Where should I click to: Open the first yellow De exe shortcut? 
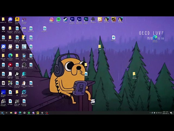(x=100, y=19)
